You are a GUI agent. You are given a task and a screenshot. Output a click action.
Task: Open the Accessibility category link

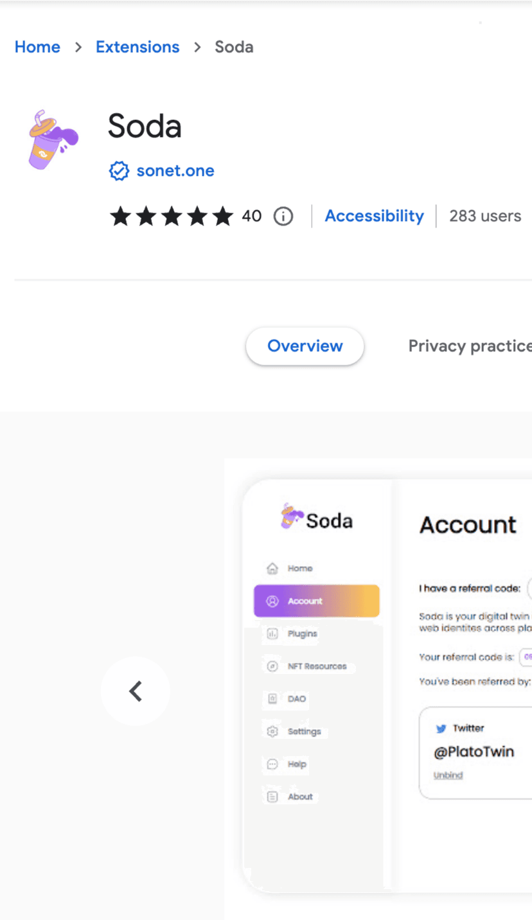coord(374,217)
